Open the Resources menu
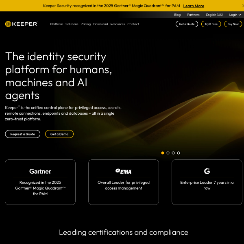244x244 pixels. coord(118,24)
